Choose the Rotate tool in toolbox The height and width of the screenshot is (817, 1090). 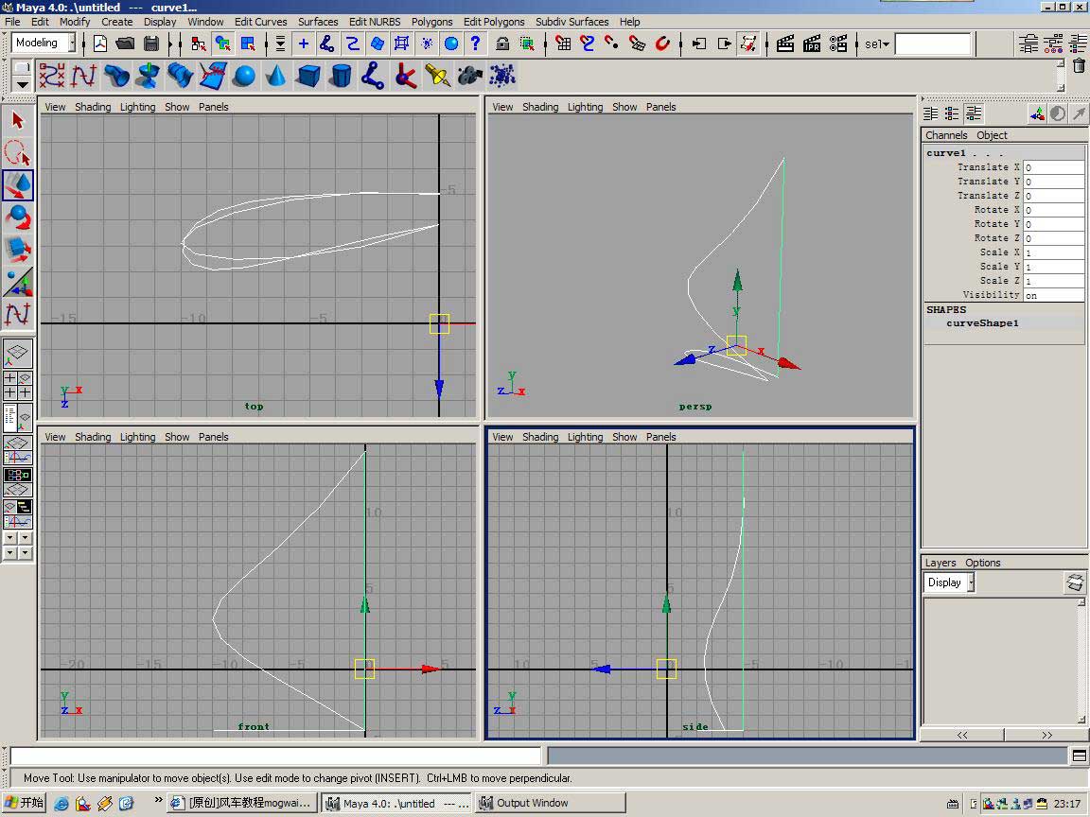pyautogui.click(x=18, y=217)
